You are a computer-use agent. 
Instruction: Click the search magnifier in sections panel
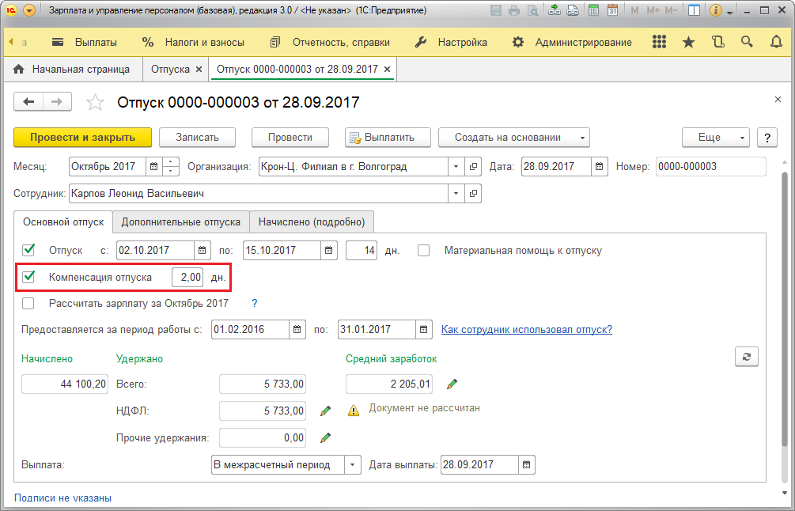(x=747, y=42)
